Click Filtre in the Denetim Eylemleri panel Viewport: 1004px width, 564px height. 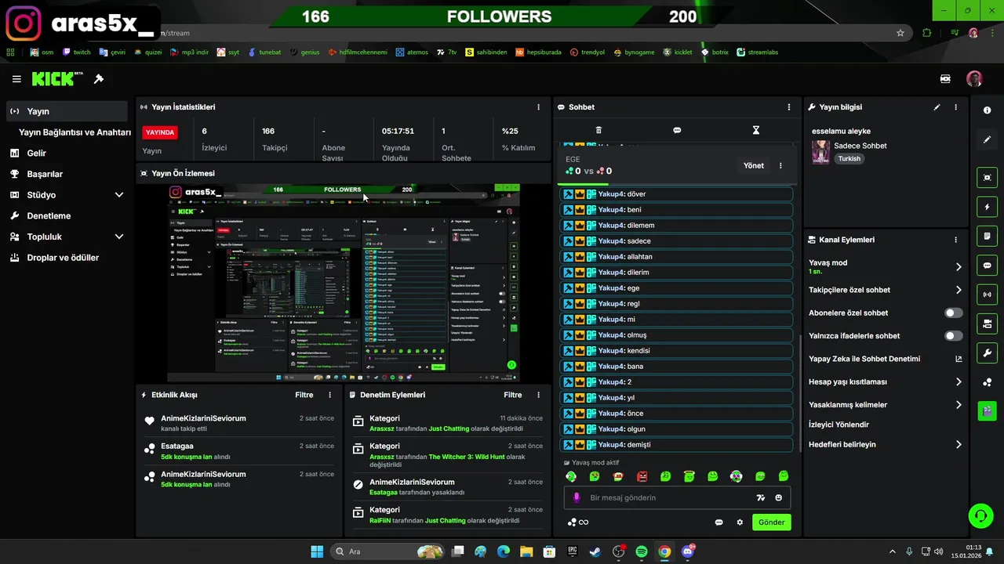513,396
